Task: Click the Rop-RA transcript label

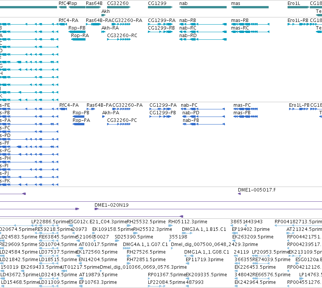Action: coord(80,36)
